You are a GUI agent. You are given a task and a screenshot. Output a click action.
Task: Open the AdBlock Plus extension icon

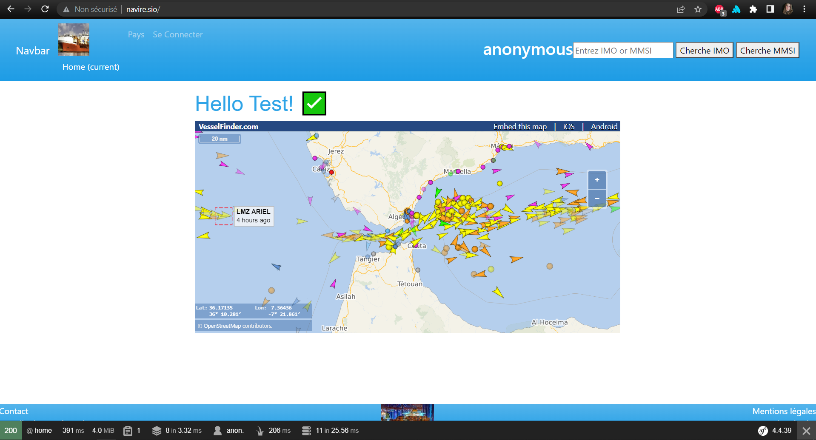click(x=719, y=10)
